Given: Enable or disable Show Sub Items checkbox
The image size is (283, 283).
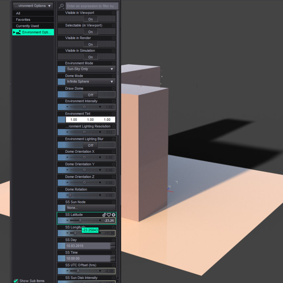Looking at the screenshot, I should (15, 281).
